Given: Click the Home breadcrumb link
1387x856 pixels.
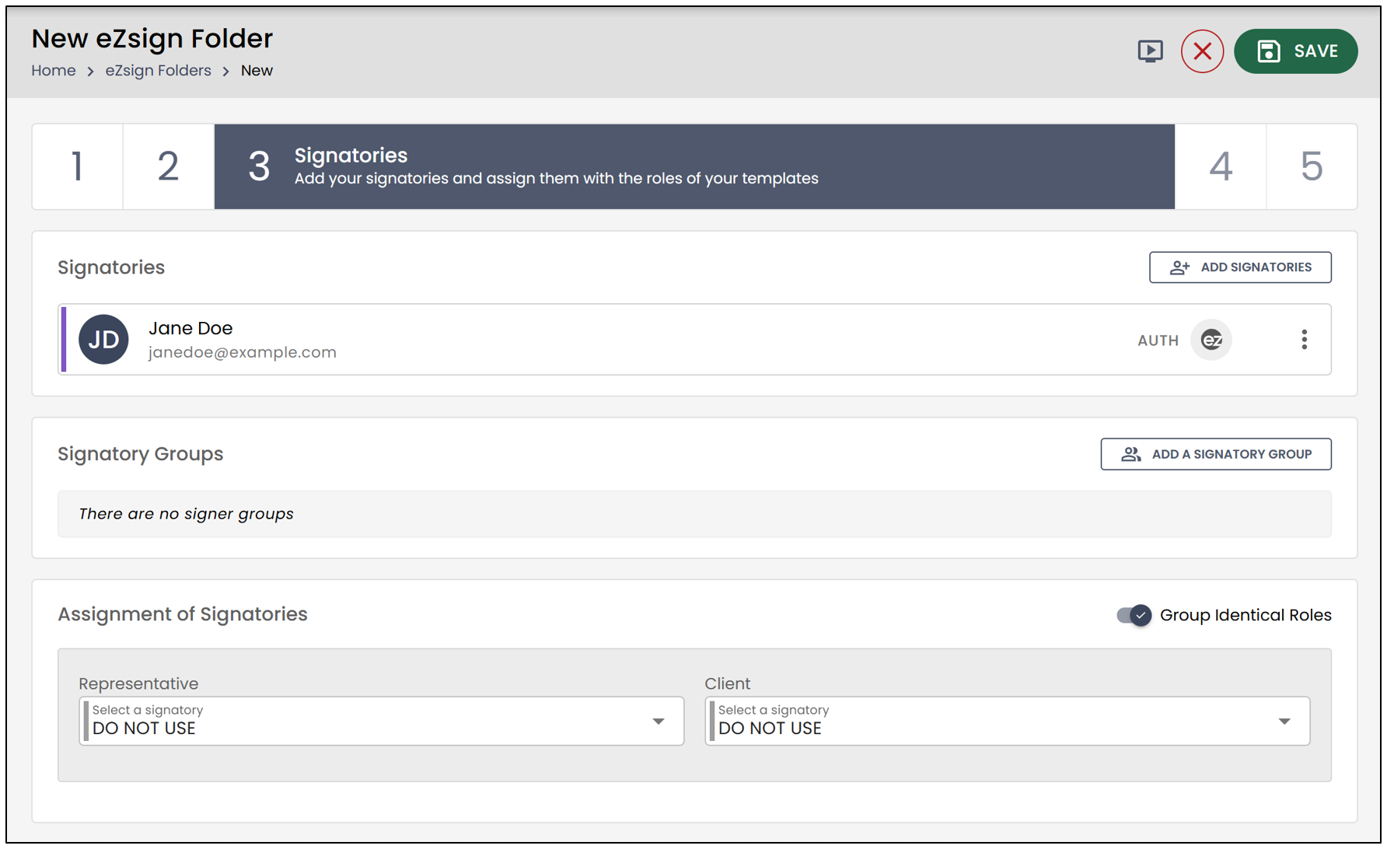Looking at the screenshot, I should tap(54, 71).
